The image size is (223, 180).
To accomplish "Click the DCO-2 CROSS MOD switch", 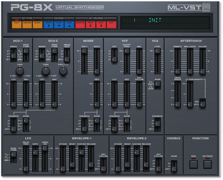I will pos(67,55).
